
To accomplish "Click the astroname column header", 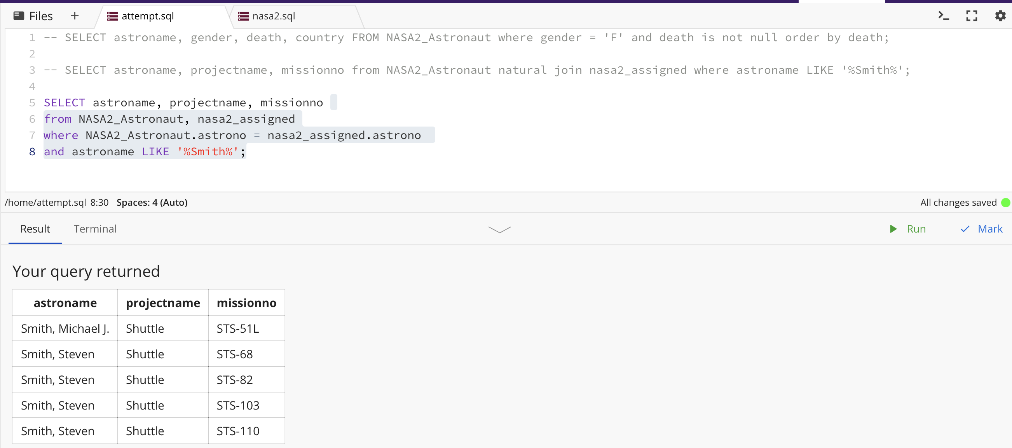I will [65, 303].
